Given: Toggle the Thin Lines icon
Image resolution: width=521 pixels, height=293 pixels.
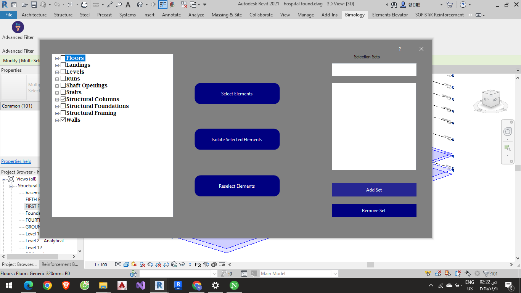Looking at the screenshot, I should (163, 5).
